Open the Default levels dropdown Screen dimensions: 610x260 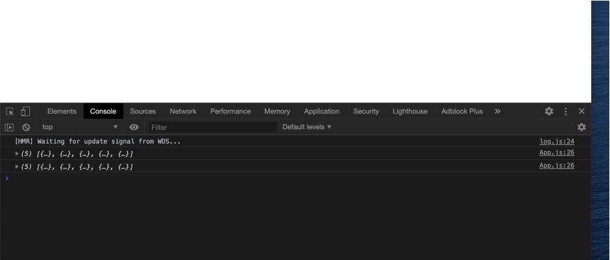[x=307, y=126]
